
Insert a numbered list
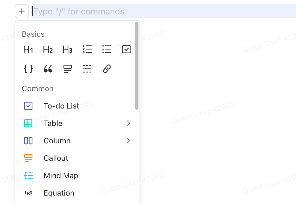pyautogui.click(x=87, y=50)
